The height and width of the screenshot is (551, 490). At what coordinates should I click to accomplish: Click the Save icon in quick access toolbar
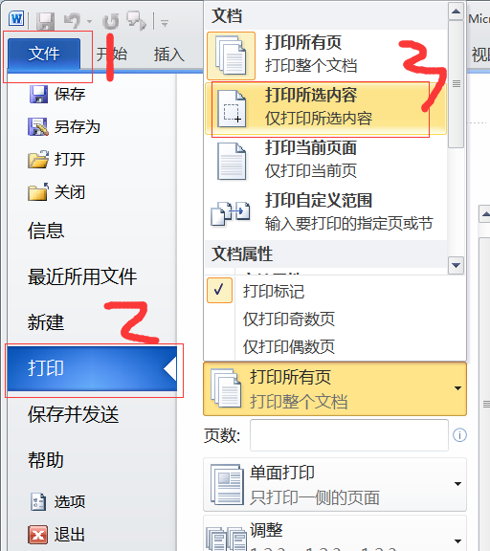(46, 21)
